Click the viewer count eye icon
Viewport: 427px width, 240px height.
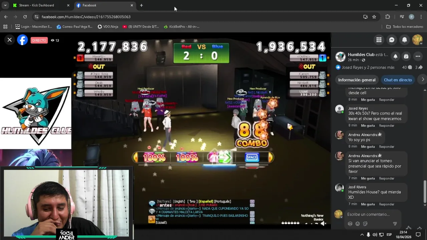pyautogui.click(x=53, y=40)
